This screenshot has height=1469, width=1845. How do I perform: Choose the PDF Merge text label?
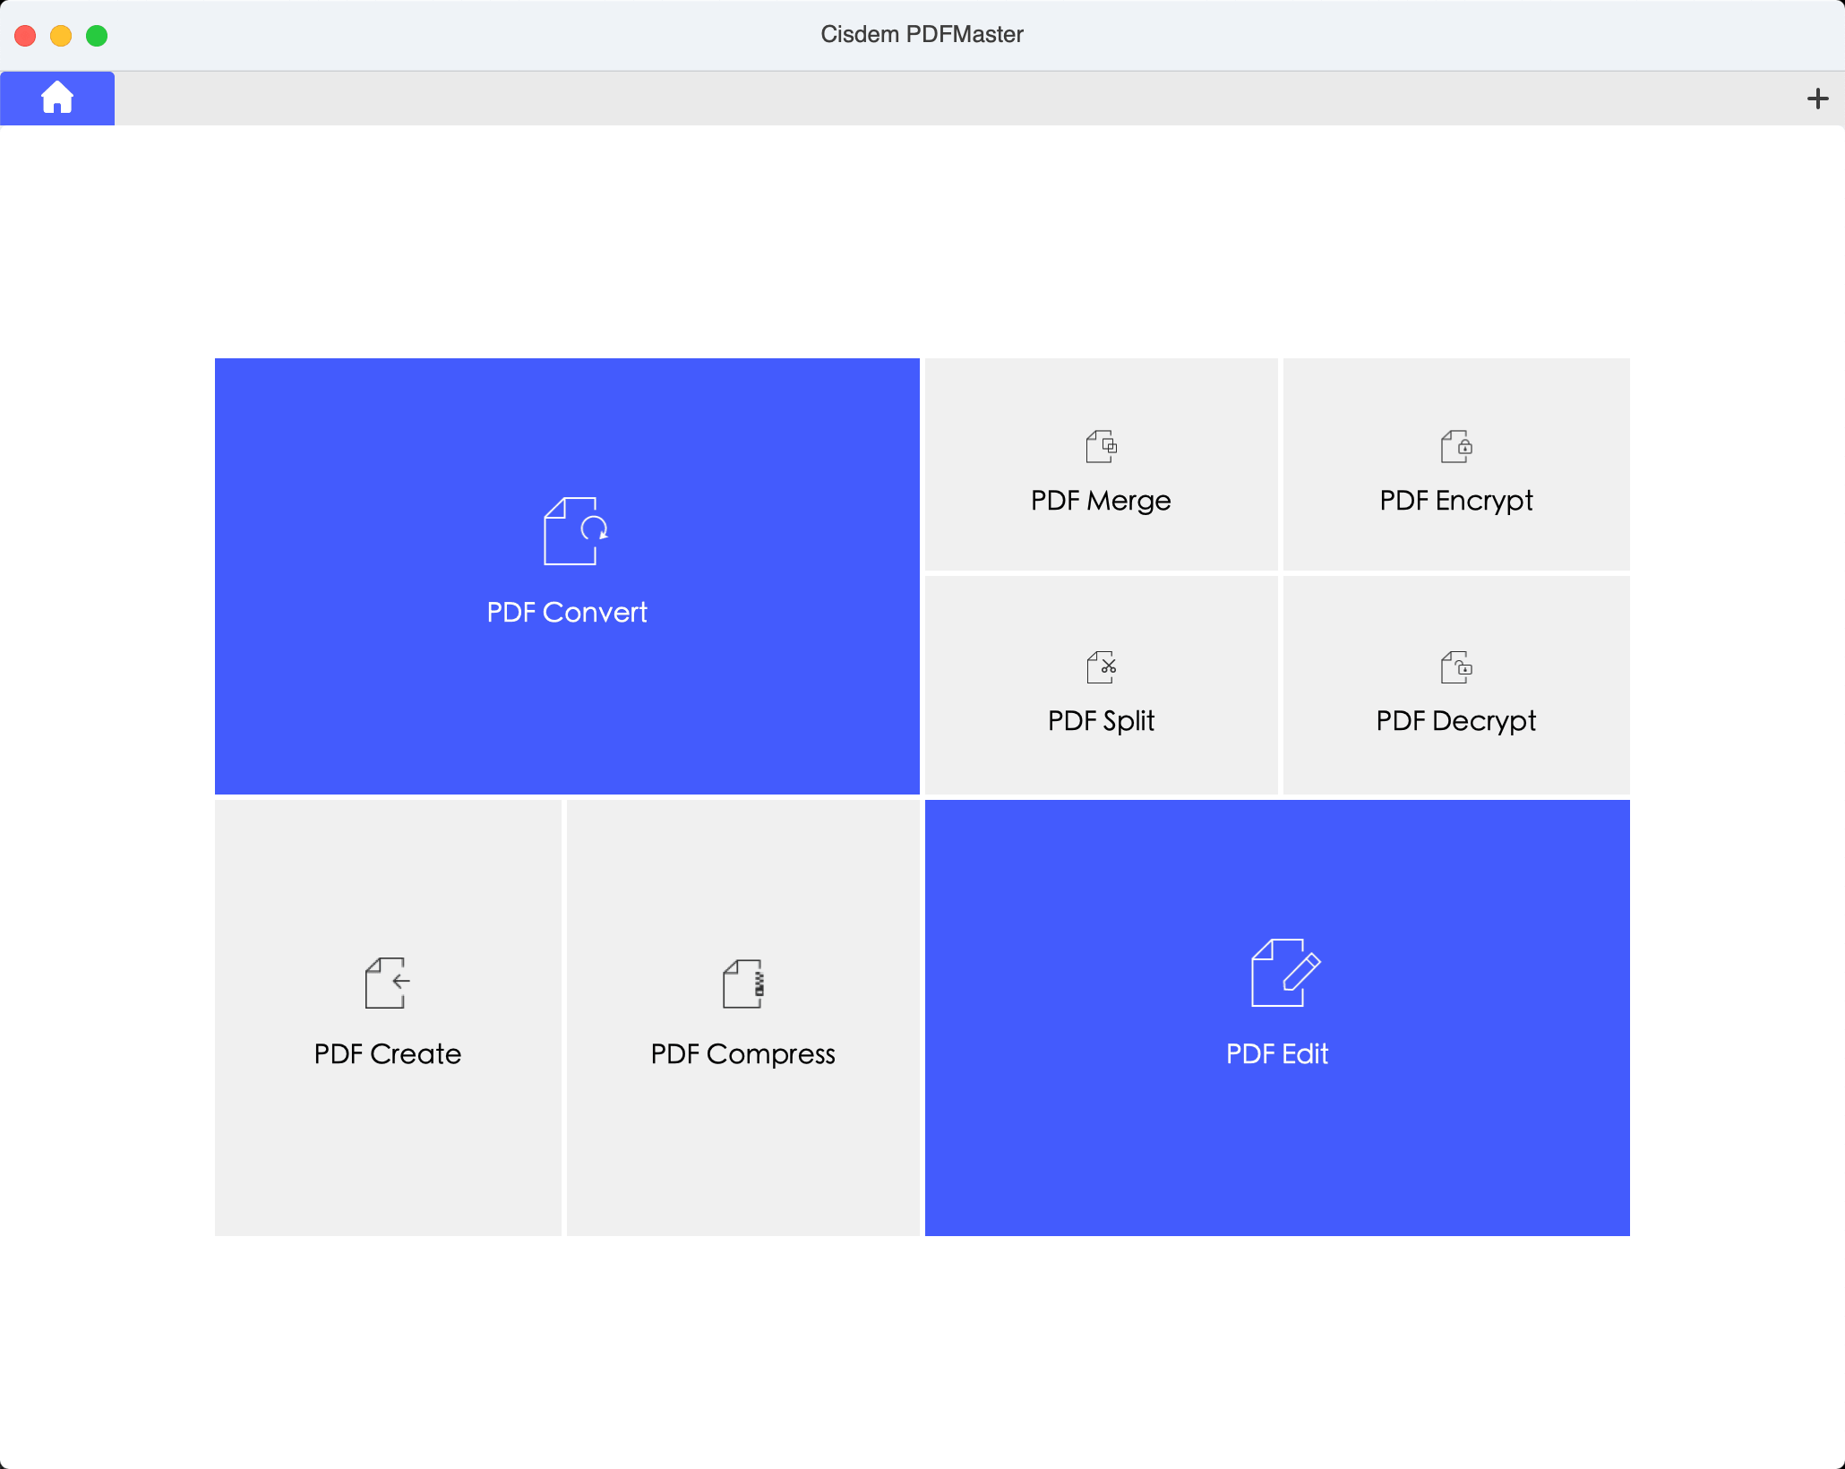[x=1101, y=500]
